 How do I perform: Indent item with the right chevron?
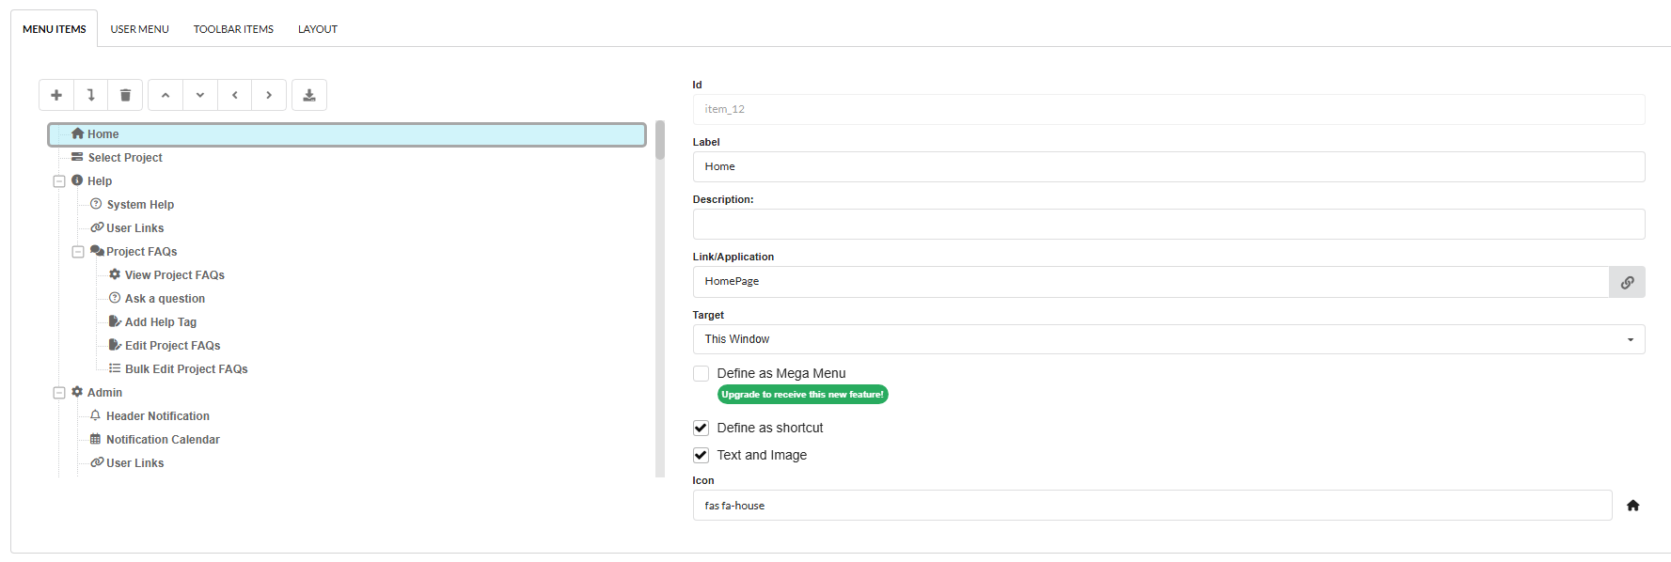pos(269,95)
